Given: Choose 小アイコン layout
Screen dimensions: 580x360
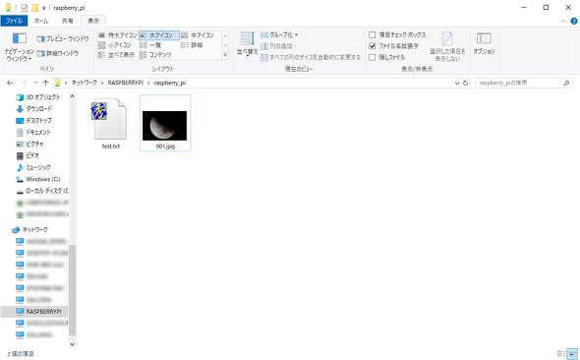Looking at the screenshot, I should (x=115, y=45).
